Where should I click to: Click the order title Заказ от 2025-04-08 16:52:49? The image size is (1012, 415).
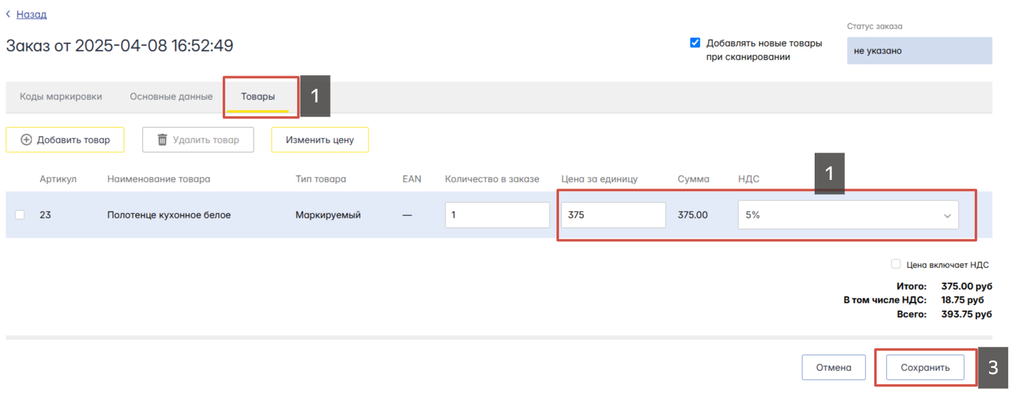click(x=120, y=45)
